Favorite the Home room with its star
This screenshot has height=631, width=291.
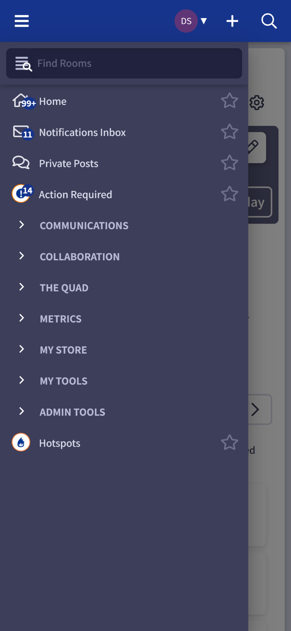[x=229, y=101]
